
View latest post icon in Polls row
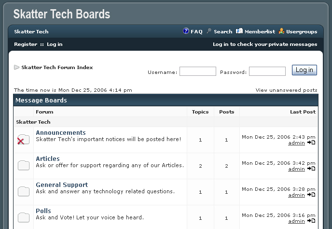[x=311, y=221]
